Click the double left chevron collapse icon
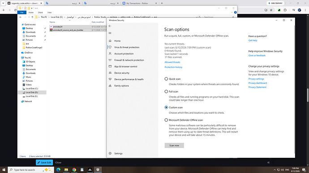309x173 pixels. (268, 162)
